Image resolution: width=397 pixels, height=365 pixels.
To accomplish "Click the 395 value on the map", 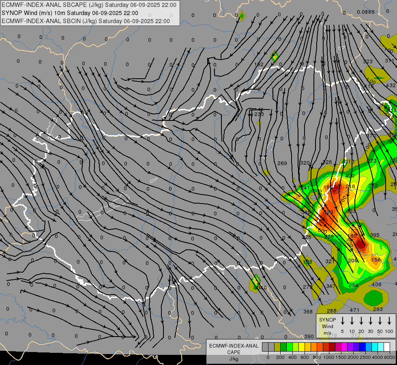I will [375, 235].
